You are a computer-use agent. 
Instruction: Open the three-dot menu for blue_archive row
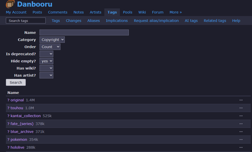tap(241, 132)
